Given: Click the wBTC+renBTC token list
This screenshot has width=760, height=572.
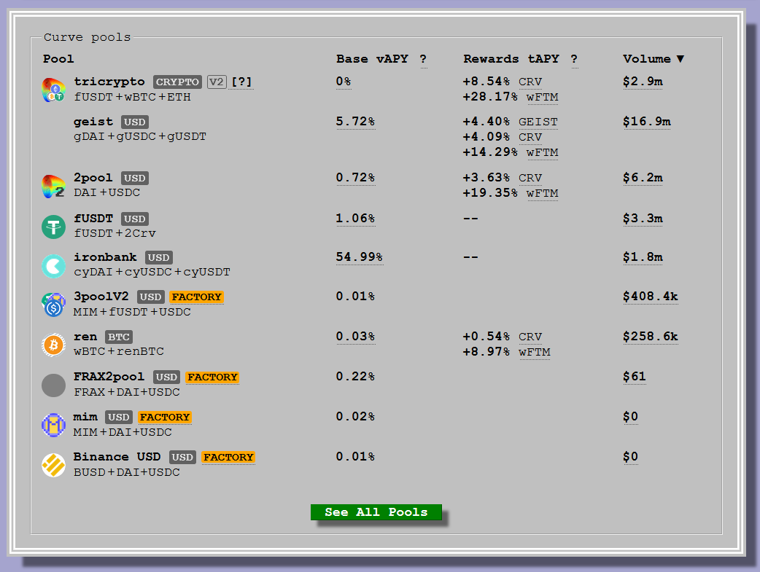Looking at the screenshot, I should [119, 351].
